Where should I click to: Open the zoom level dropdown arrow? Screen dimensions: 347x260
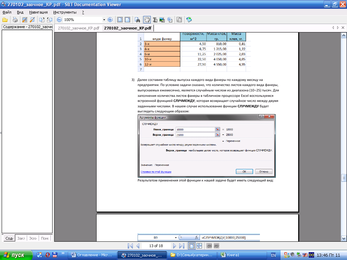[104, 20]
